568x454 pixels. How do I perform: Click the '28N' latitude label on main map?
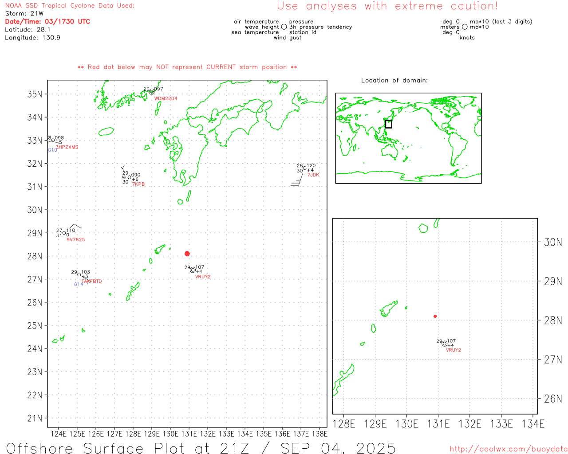click(x=35, y=256)
